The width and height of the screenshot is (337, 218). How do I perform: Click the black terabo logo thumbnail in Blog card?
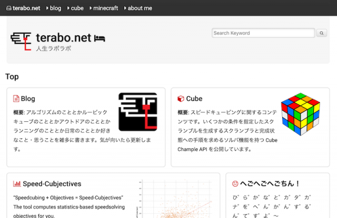pos(138,112)
